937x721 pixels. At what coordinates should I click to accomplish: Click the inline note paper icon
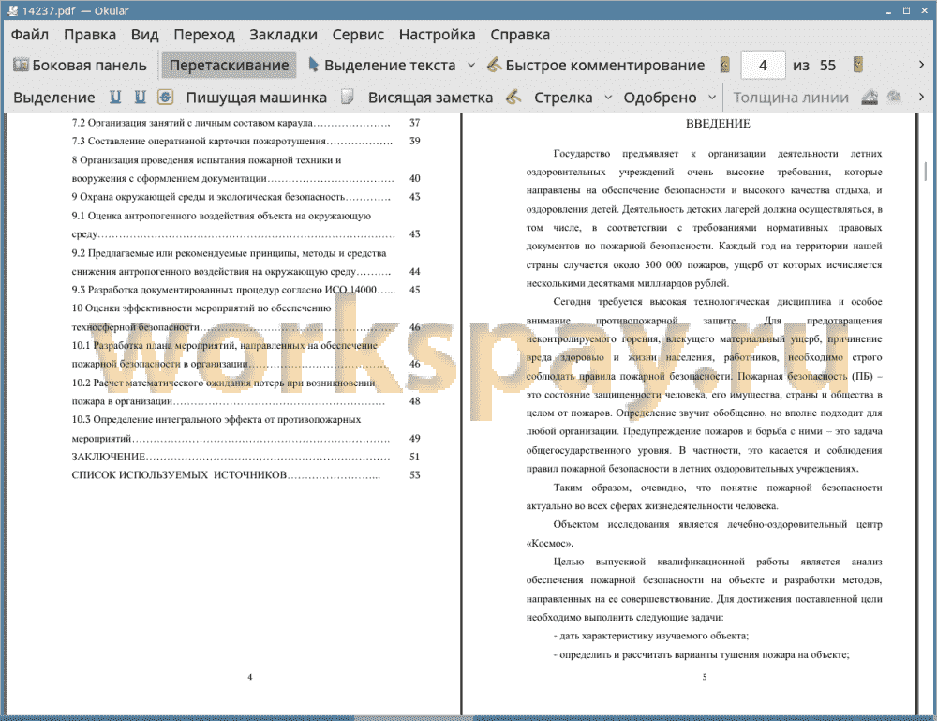[x=347, y=97]
